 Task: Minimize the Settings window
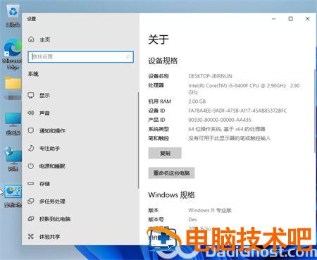[x=274, y=19]
